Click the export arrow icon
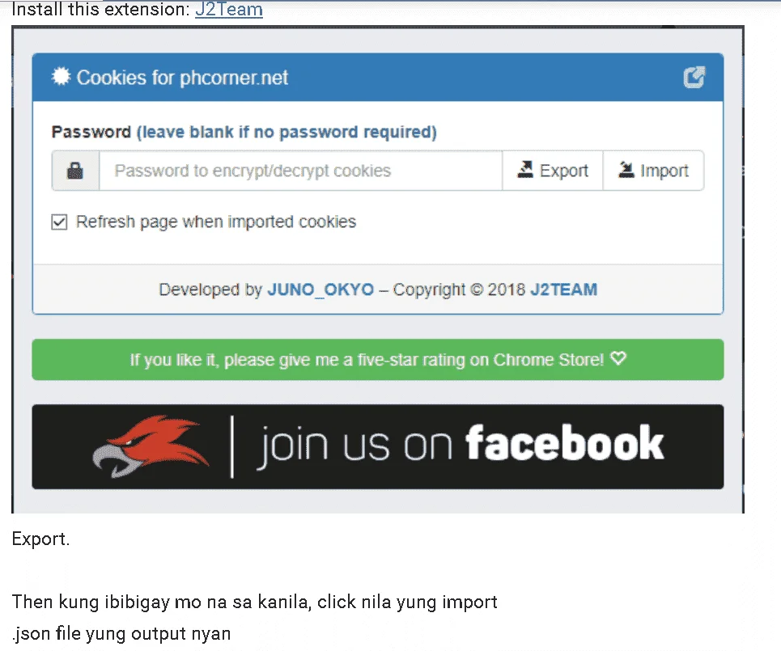781x651 pixels. [525, 169]
